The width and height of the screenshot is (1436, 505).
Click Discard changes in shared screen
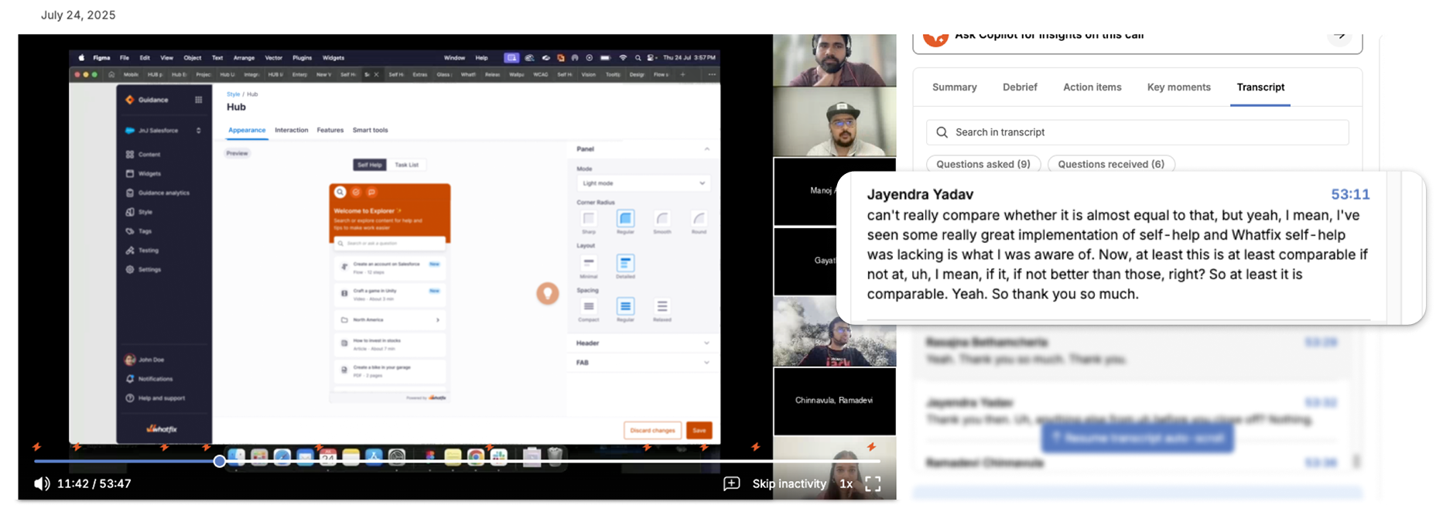[652, 430]
